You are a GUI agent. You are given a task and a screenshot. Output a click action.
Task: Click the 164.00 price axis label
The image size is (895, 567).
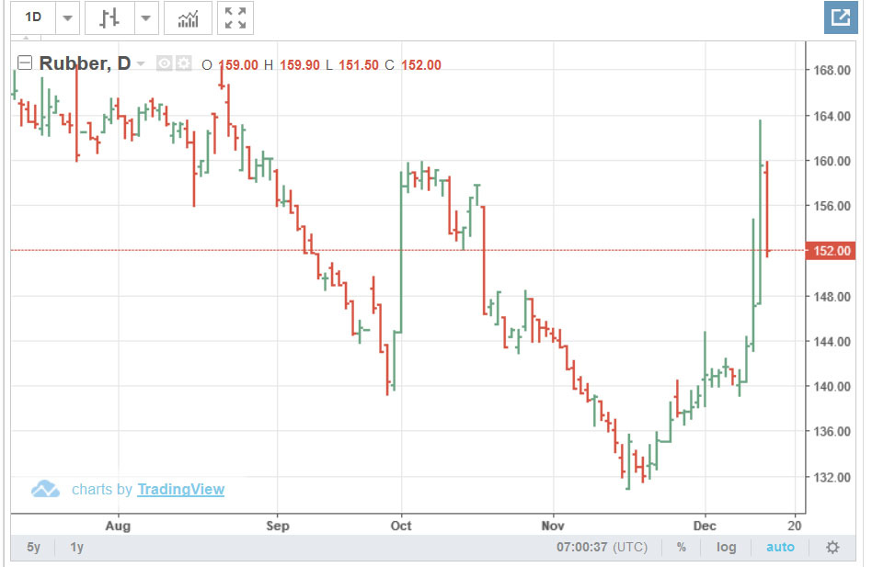pos(832,116)
